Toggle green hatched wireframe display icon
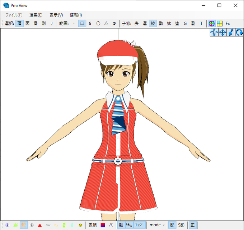Viewport: 244px width, 230px height. [x=15, y=225]
